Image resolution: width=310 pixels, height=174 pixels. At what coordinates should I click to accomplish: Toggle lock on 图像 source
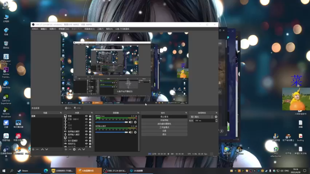(x=90, y=116)
